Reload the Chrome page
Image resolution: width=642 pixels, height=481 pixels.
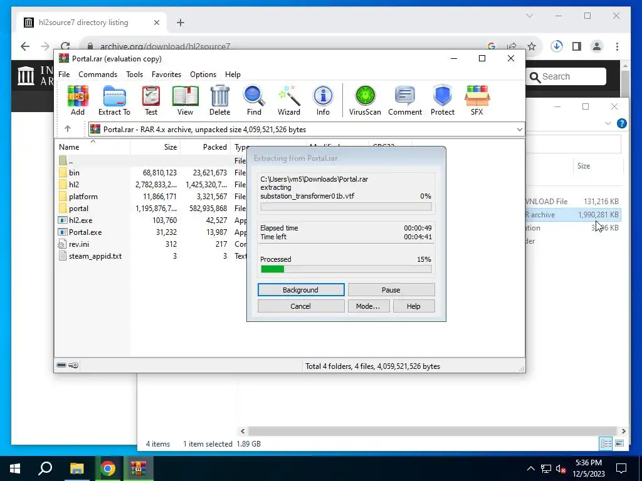[x=65, y=46]
